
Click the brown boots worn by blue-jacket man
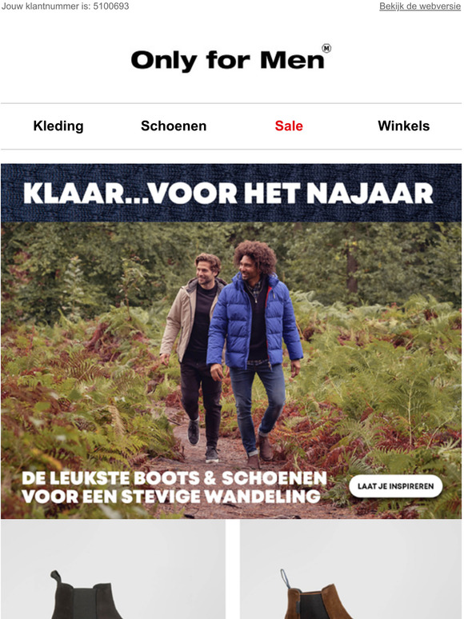pos(261,452)
